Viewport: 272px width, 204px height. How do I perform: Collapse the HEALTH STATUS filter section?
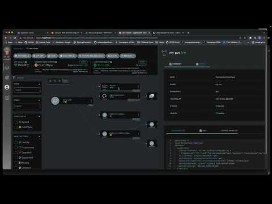tap(39, 137)
